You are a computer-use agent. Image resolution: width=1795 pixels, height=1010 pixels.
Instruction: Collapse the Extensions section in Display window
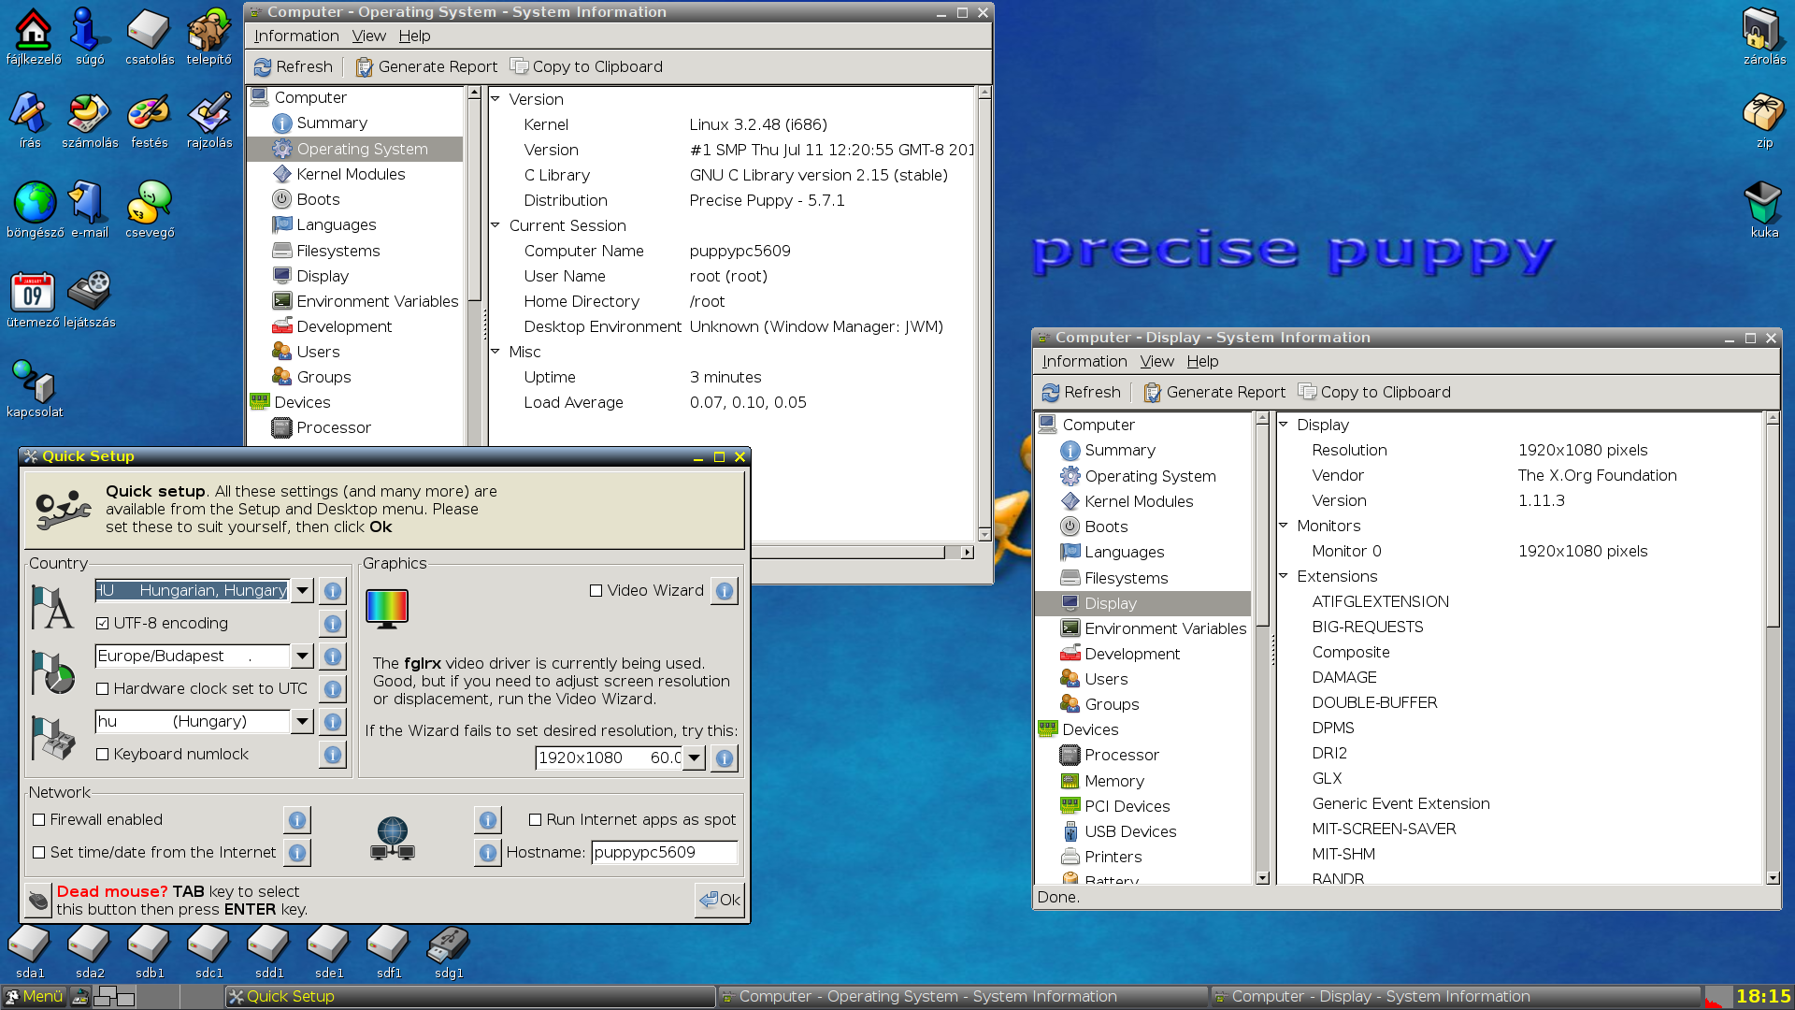click(1284, 576)
